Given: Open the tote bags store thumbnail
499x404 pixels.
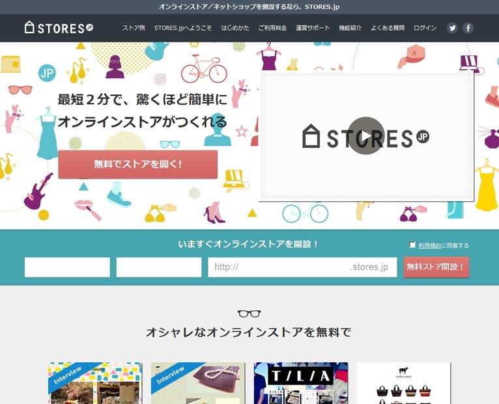Looking at the screenshot, I should (403, 383).
